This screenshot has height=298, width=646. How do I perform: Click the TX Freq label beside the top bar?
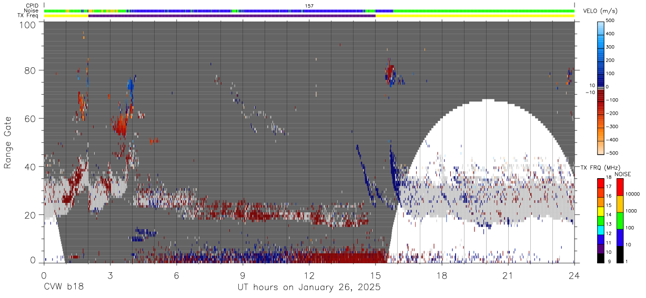(29, 15)
